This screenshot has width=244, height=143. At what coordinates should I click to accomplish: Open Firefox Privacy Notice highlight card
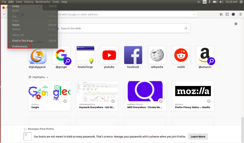[x=193, y=96]
